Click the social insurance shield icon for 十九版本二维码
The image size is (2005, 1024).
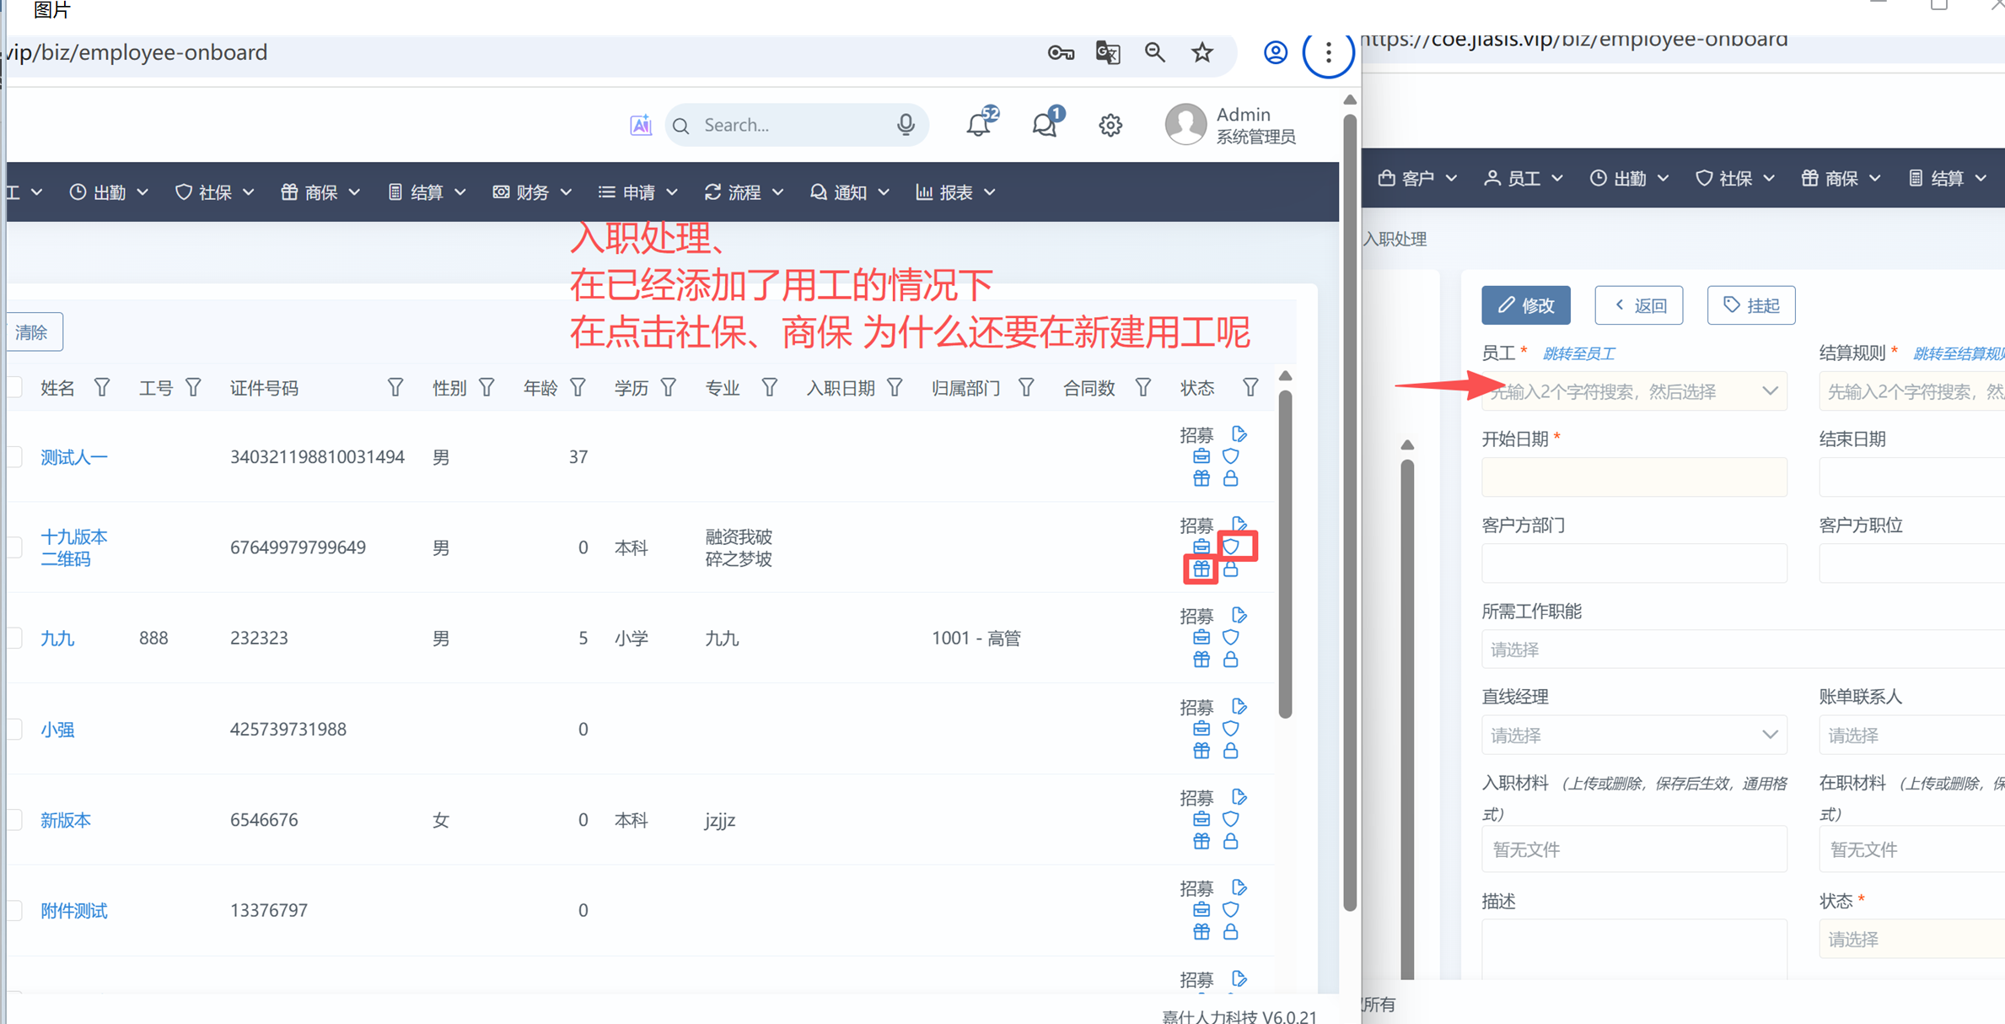click(1231, 547)
